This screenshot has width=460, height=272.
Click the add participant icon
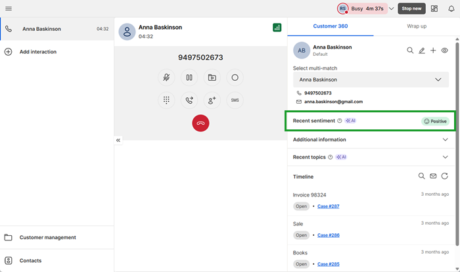click(212, 101)
